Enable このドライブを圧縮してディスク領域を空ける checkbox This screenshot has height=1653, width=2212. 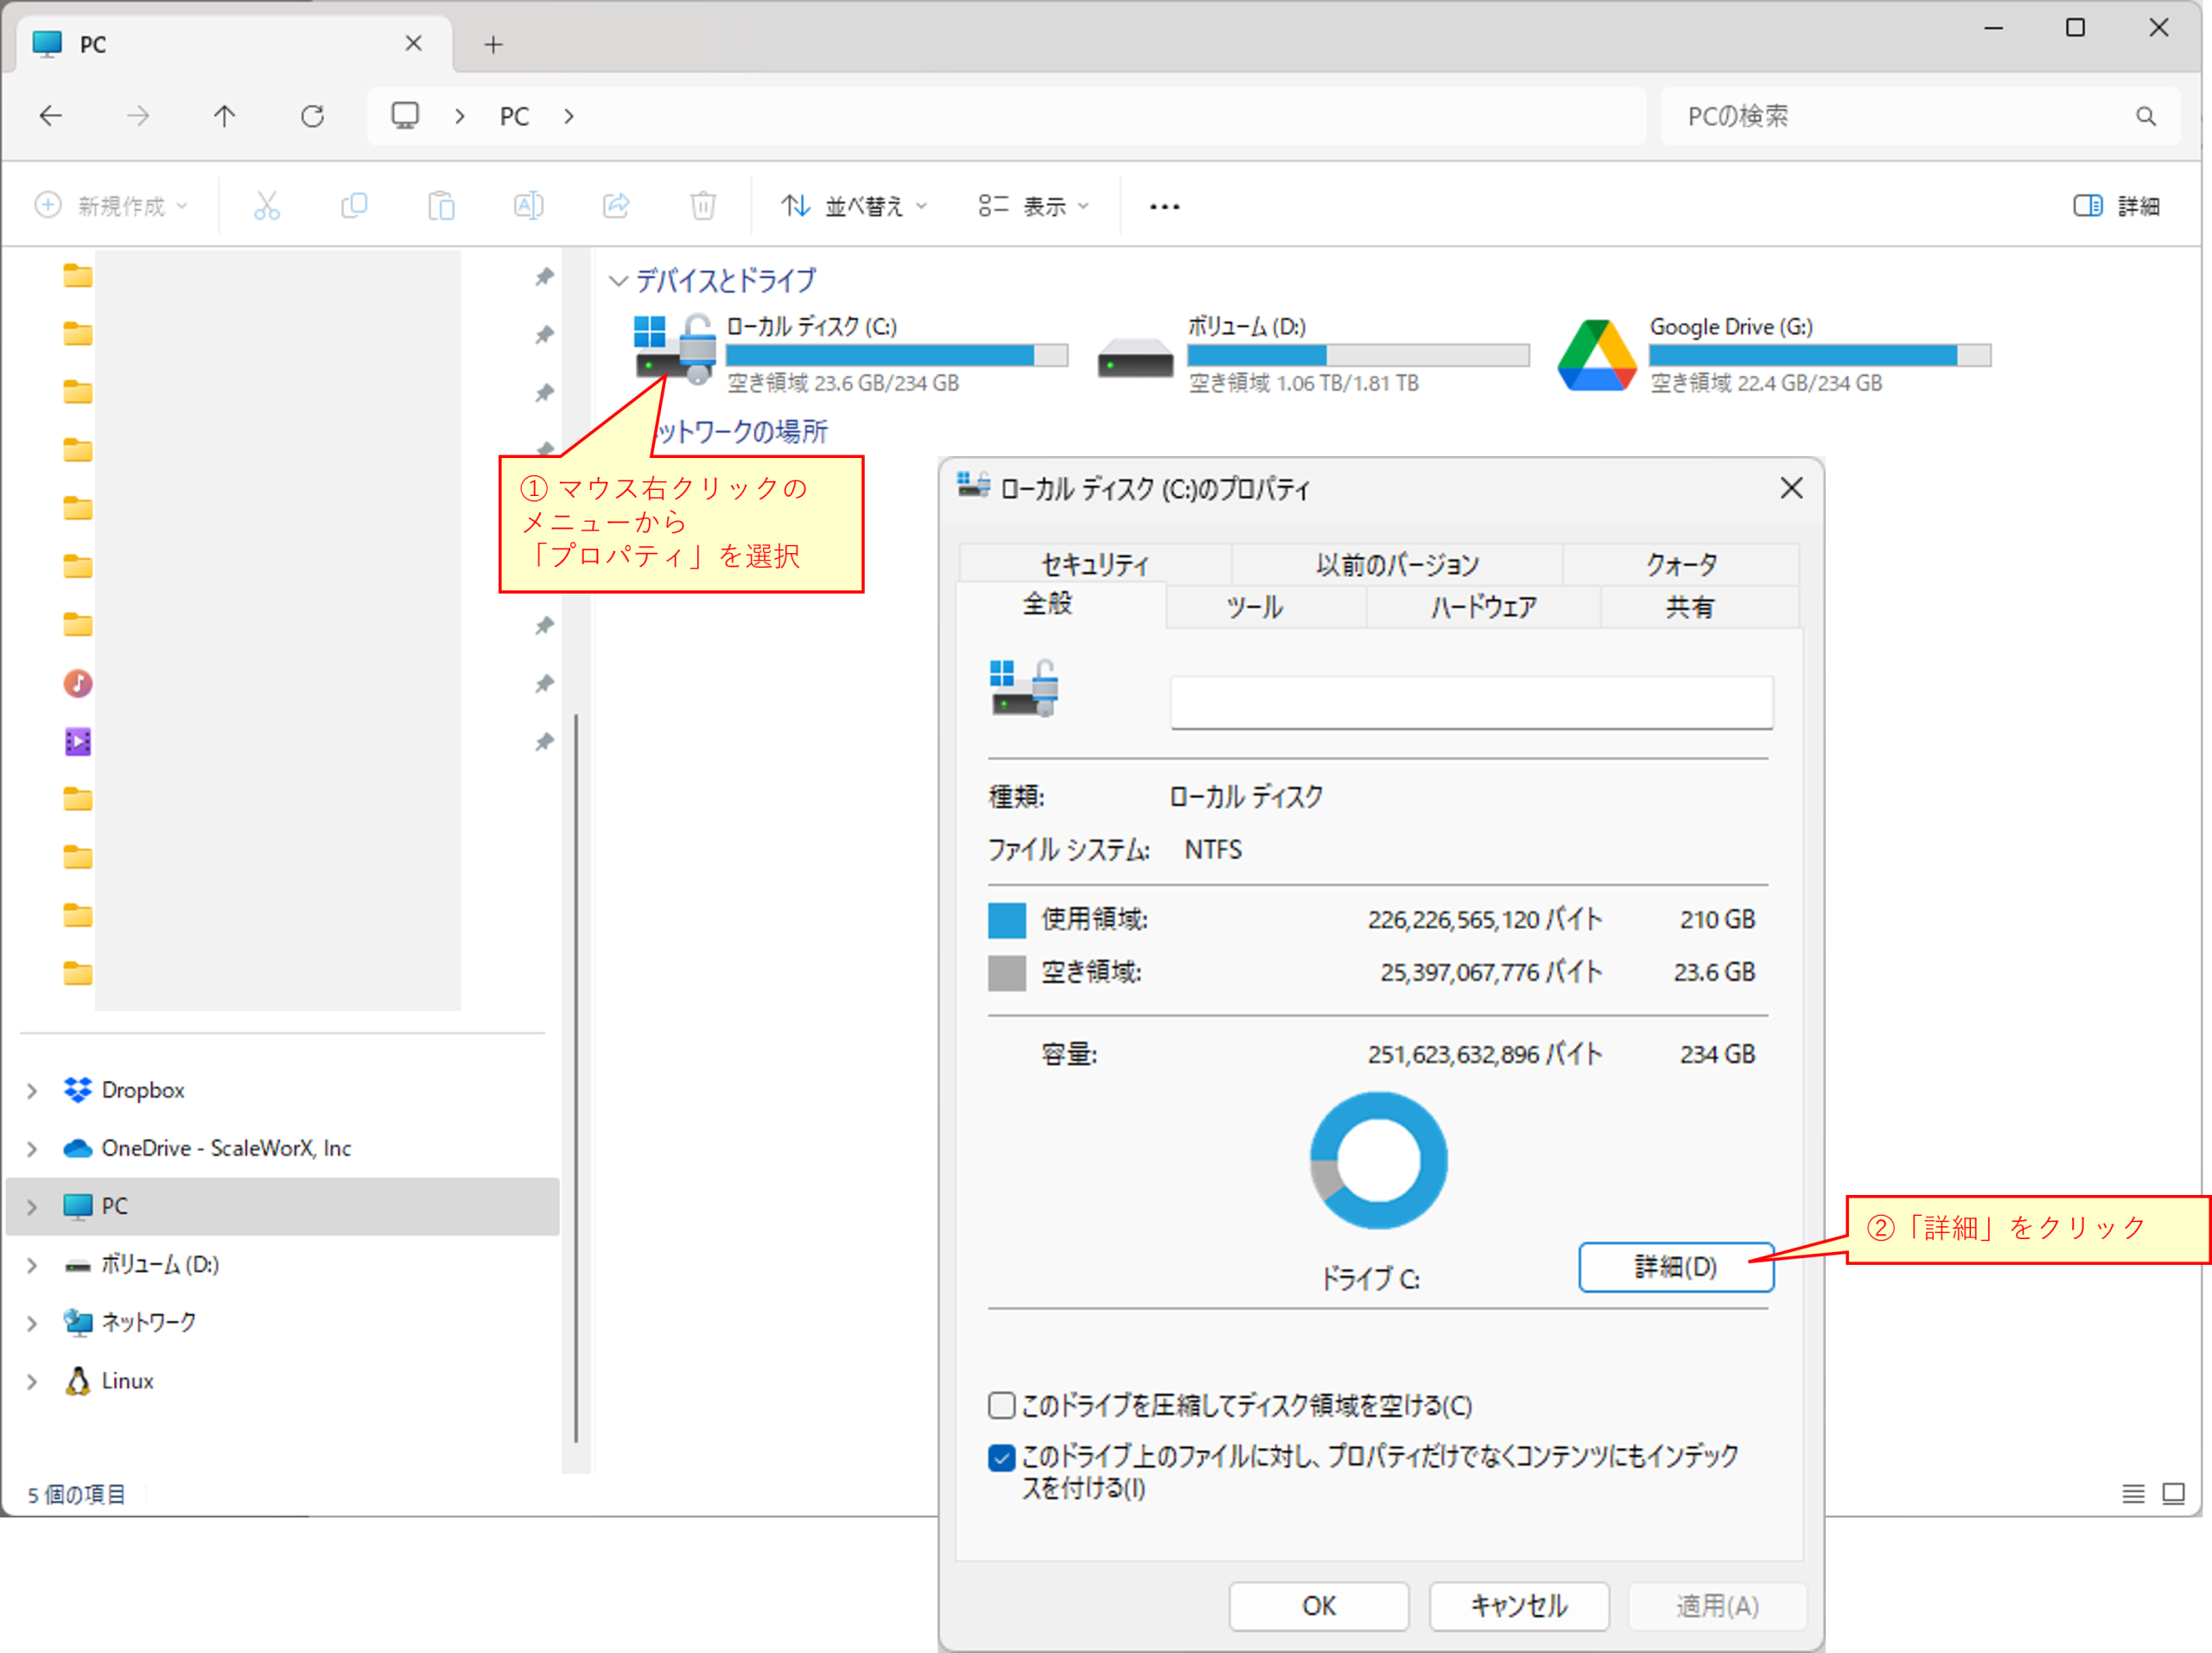1001,1405
